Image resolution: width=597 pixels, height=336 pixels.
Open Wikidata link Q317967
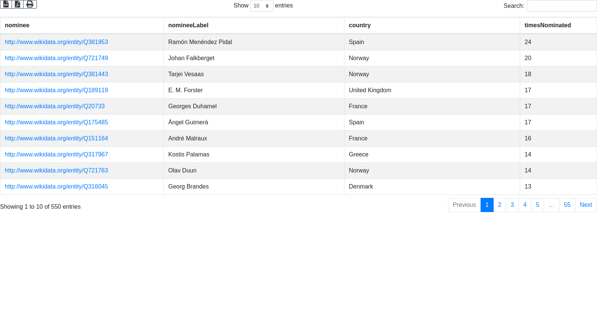tap(56, 155)
